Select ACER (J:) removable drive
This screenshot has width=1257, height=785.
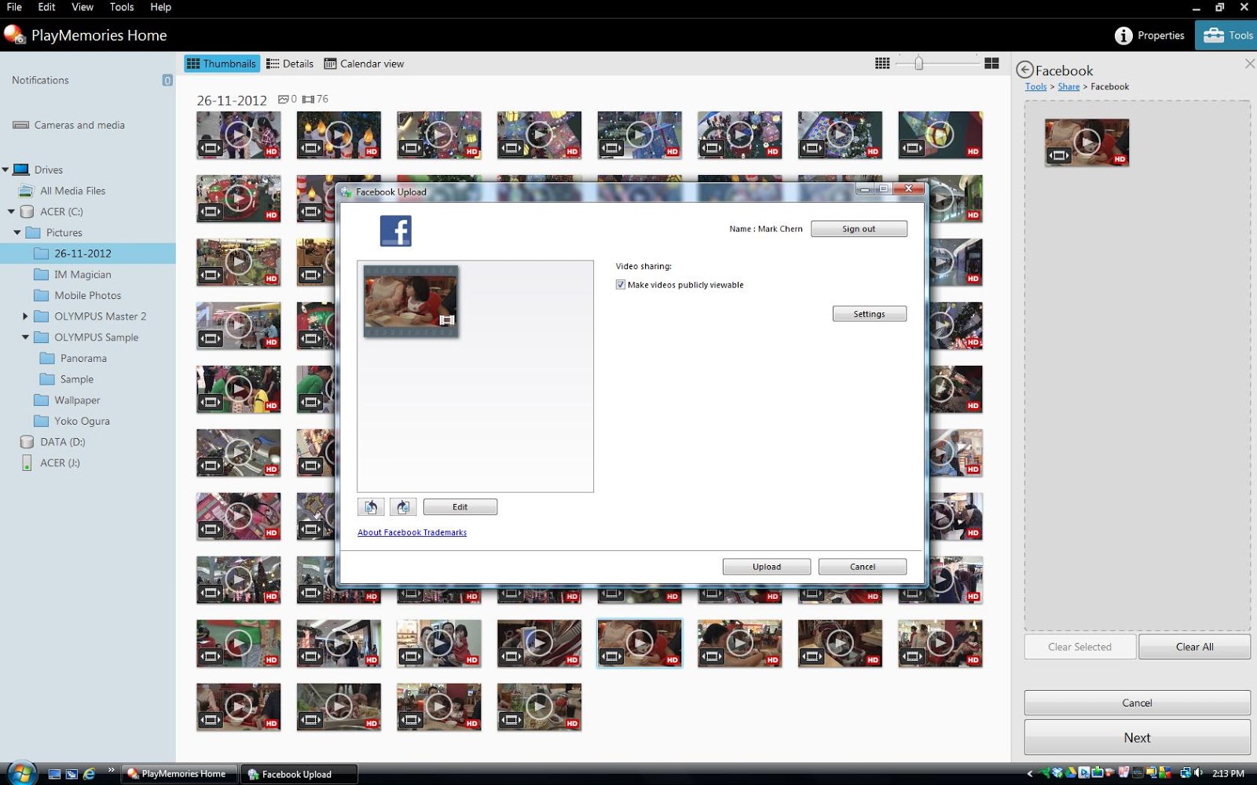tap(51, 463)
